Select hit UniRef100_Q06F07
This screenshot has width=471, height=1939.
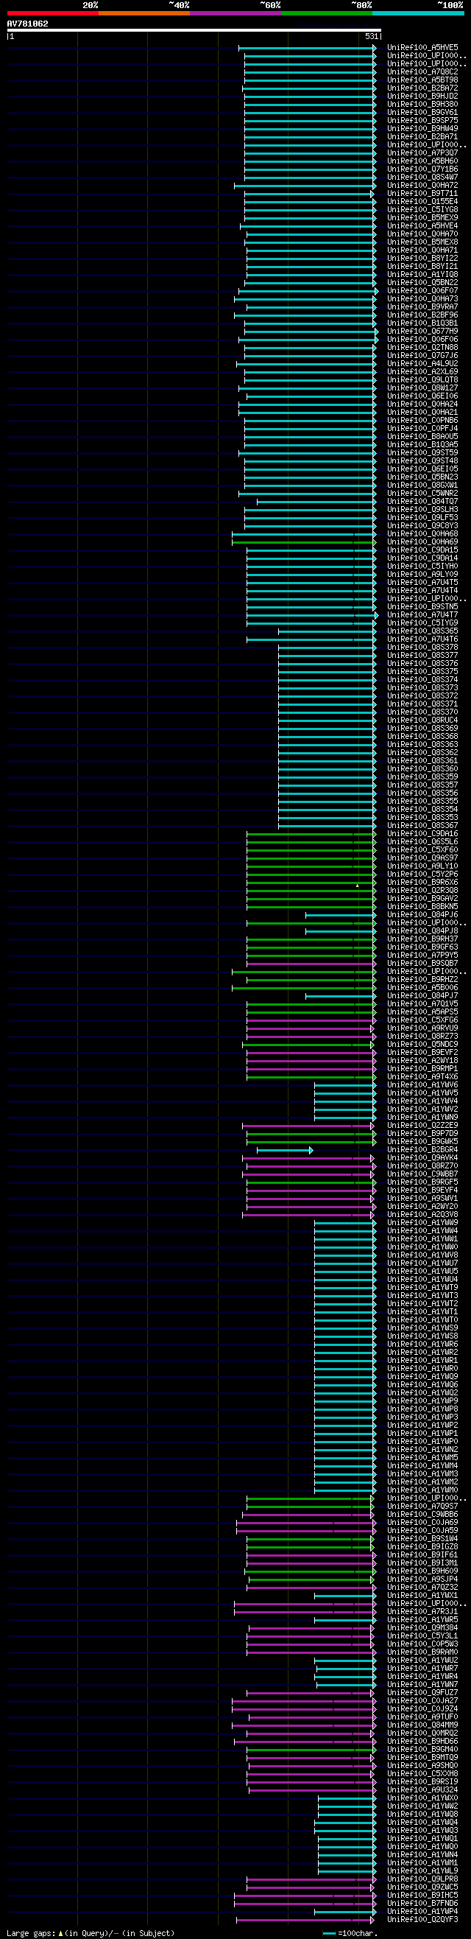tap(422, 291)
